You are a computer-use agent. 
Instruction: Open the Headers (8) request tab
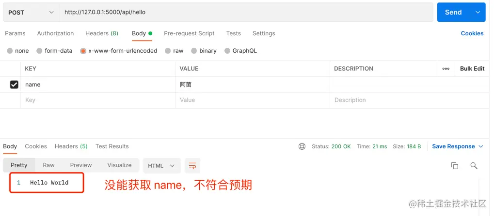(102, 33)
